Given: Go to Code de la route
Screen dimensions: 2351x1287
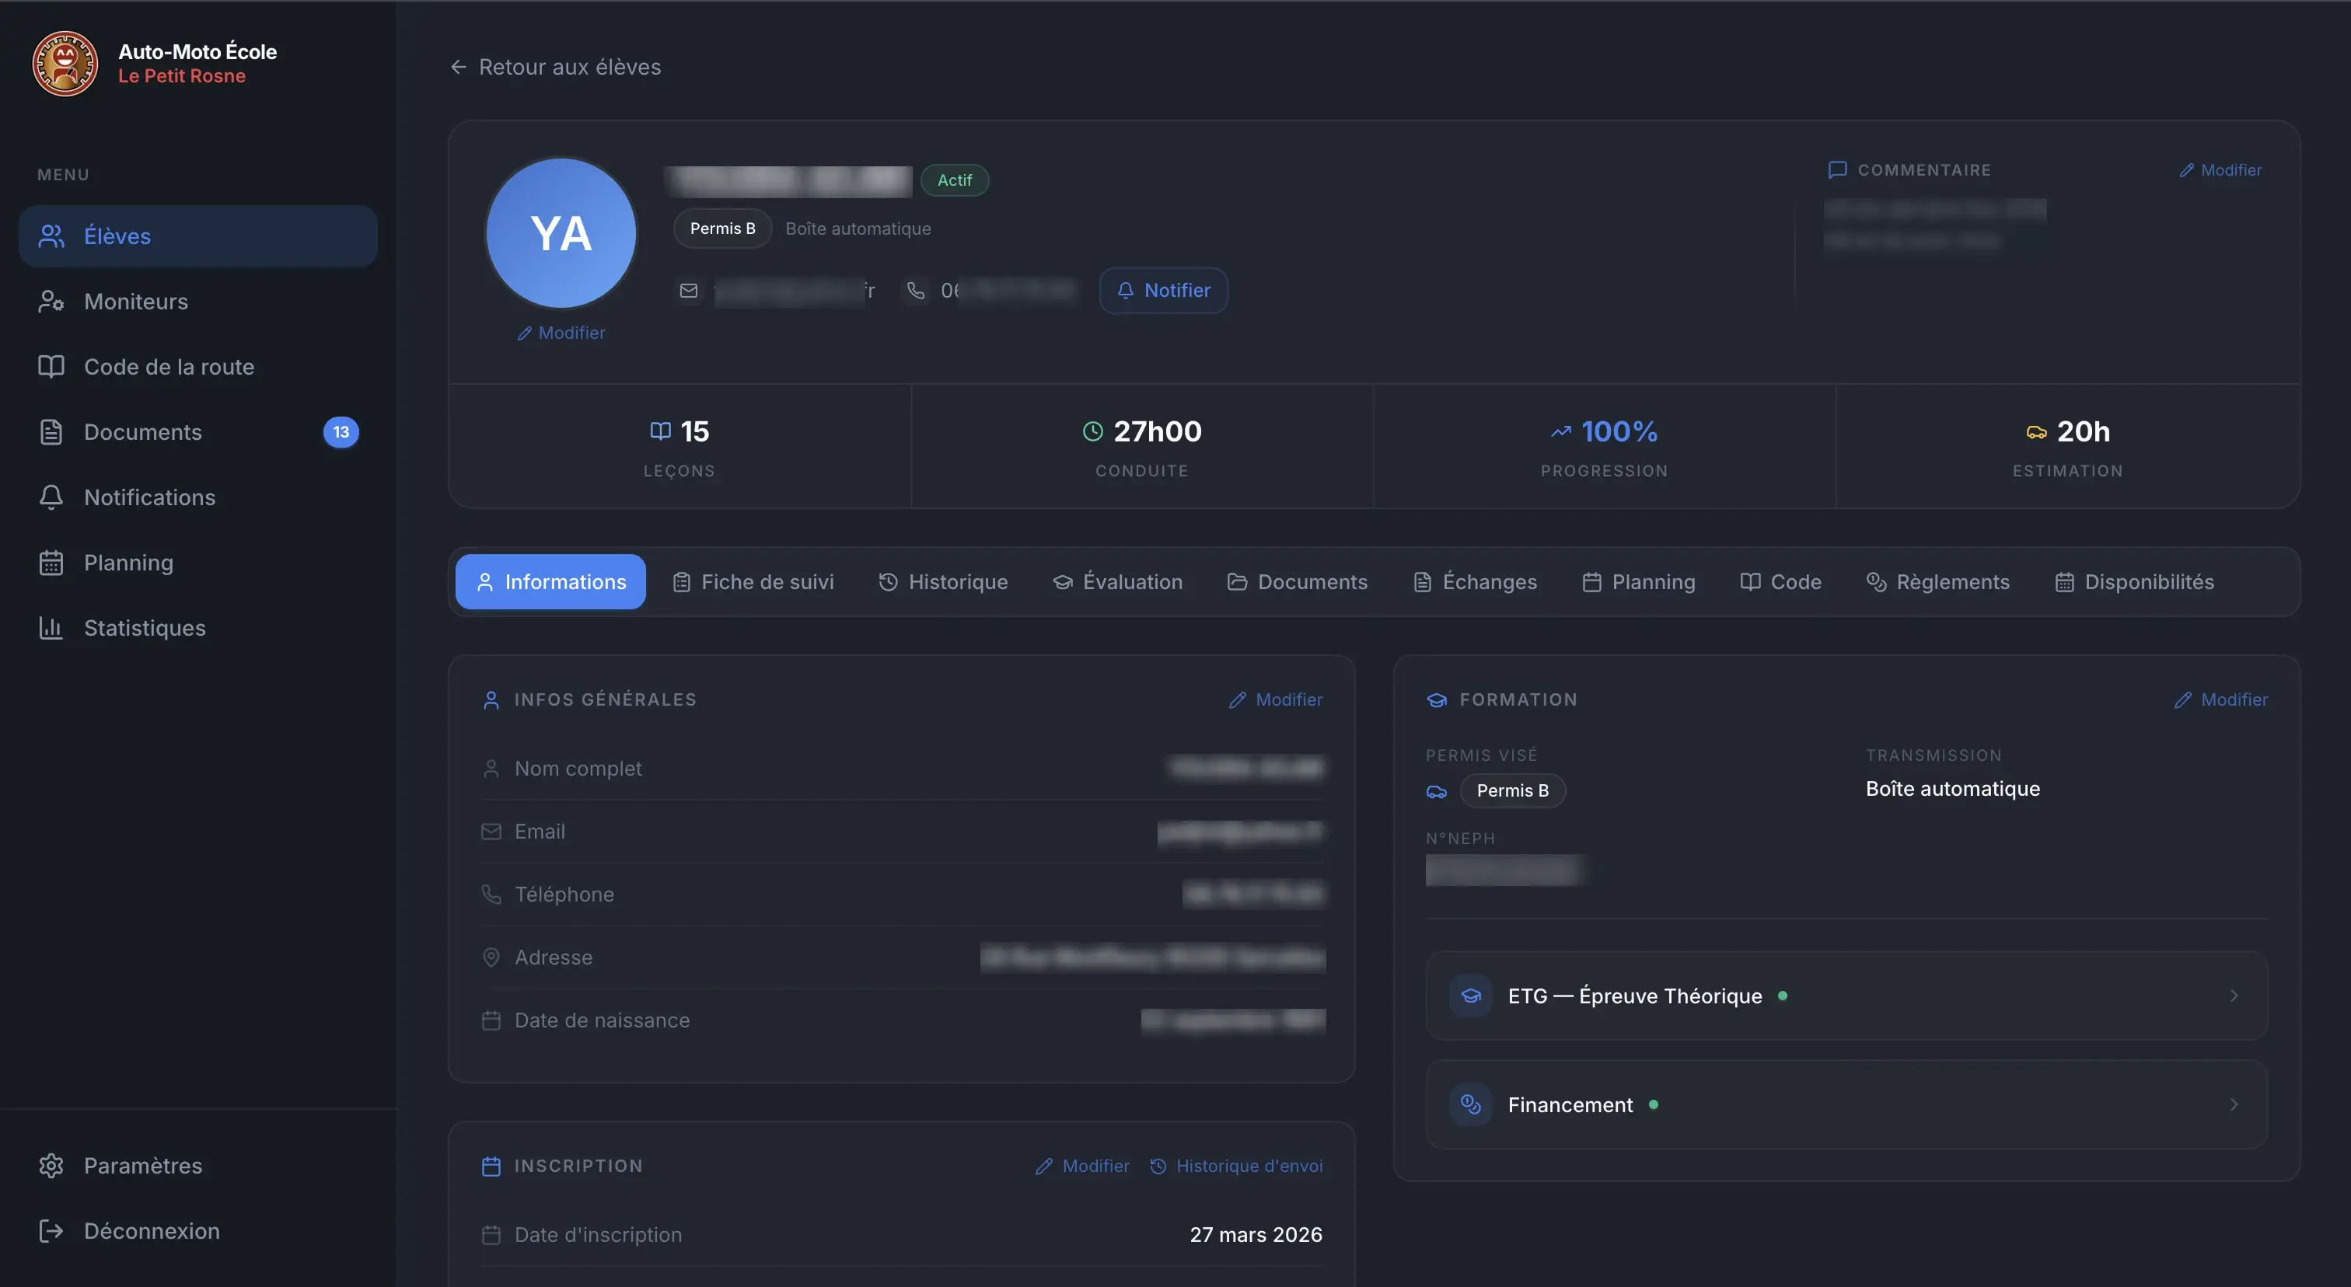Looking at the screenshot, I should coord(198,367).
